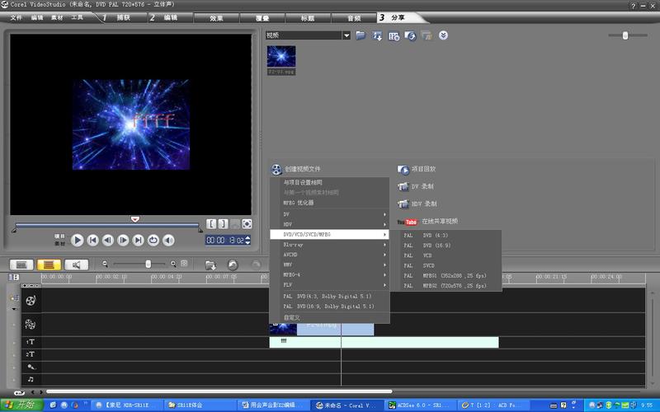Expand library panel with double chevron

tap(443, 35)
